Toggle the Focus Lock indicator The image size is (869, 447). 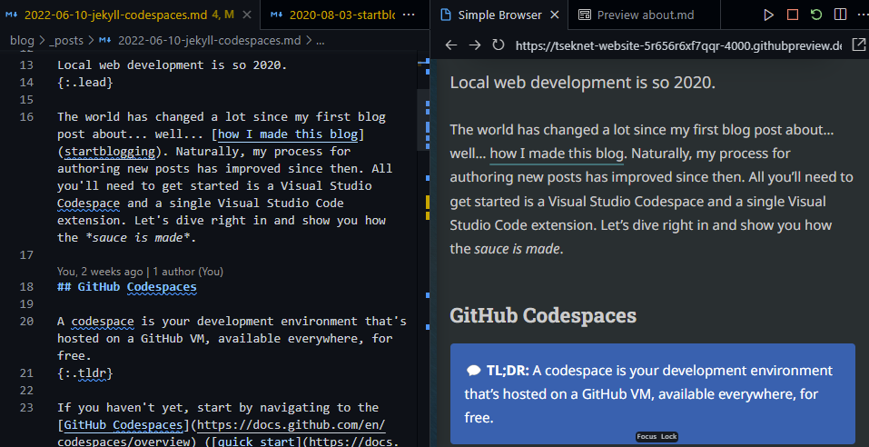[x=657, y=437]
